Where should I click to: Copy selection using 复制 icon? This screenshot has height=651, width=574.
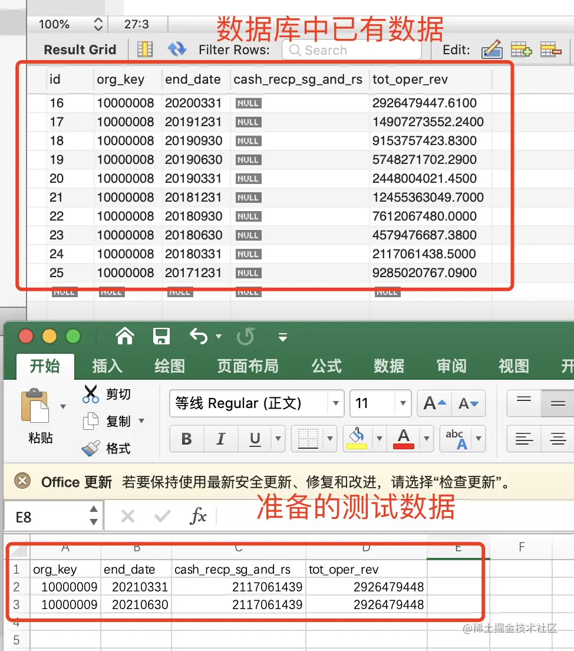pos(91,421)
